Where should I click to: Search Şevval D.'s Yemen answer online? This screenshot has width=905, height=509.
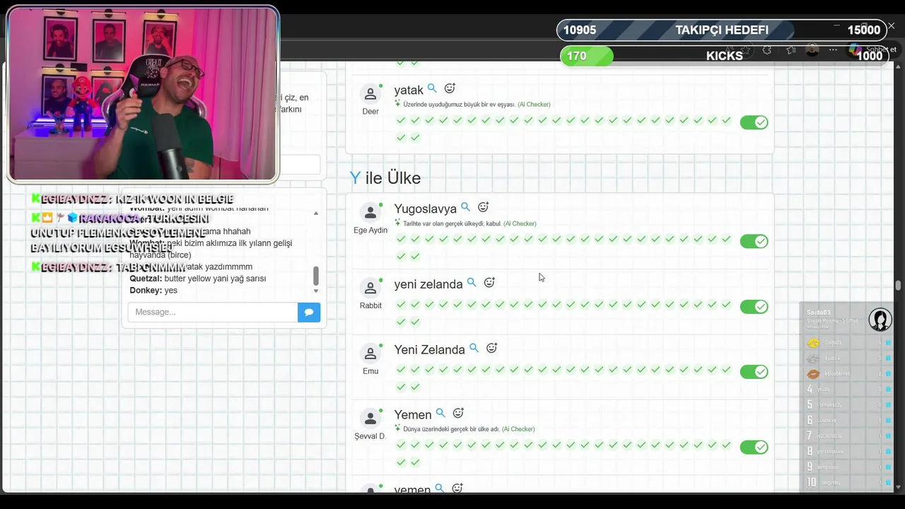pos(440,413)
